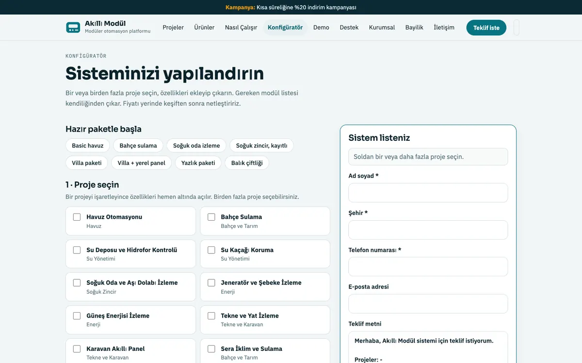
Task: Click the '1 · Proje seçin' heading
Action: point(92,185)
